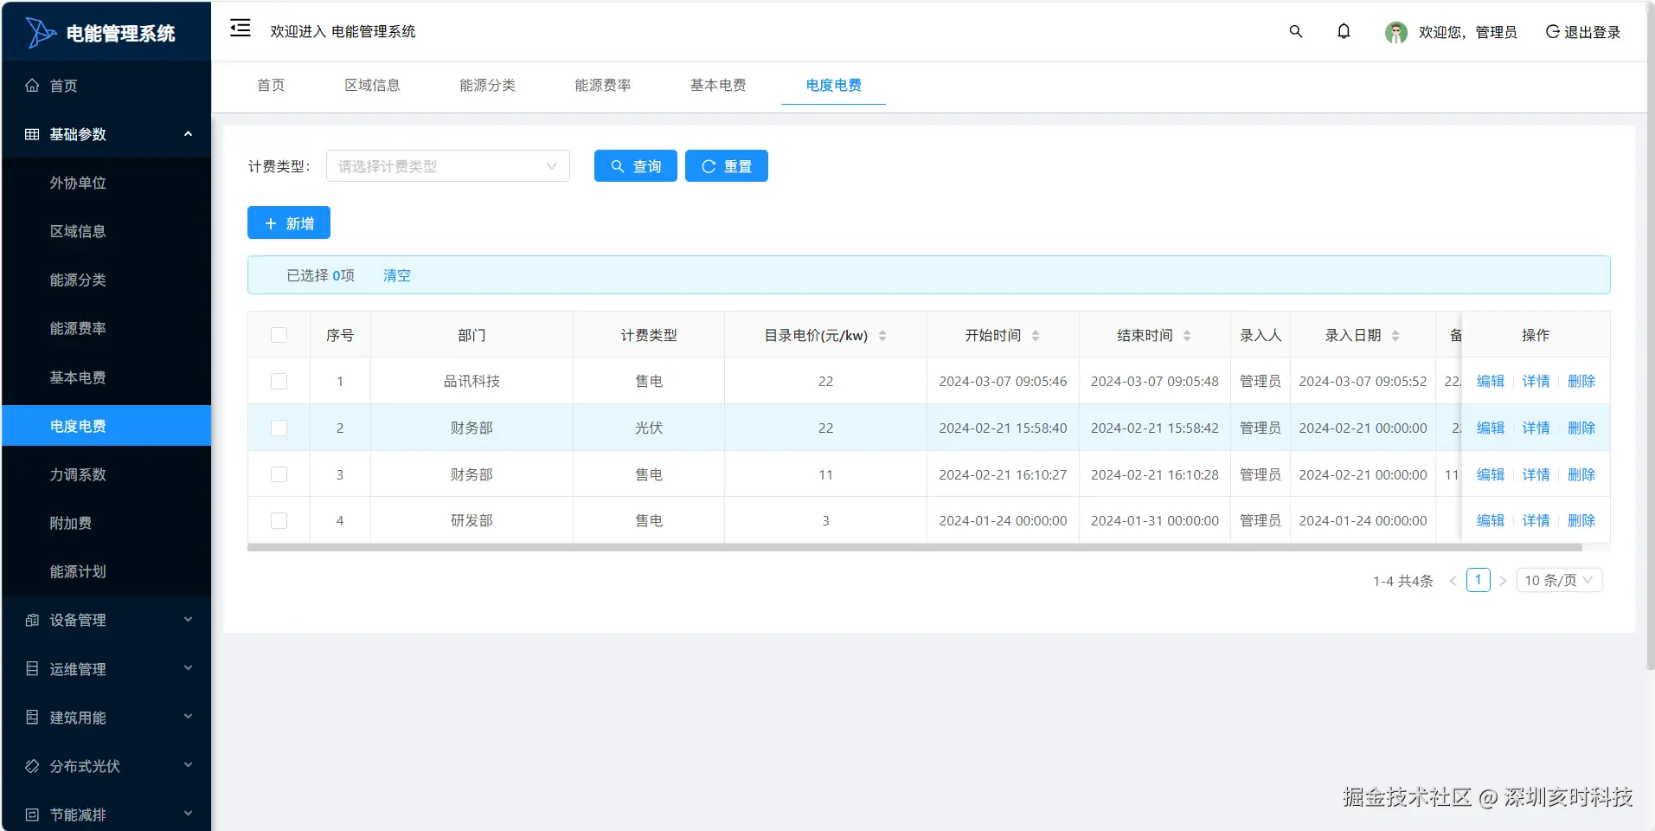Click the 清空 clear selection link
The height and width of the screenshot is (831, 1655).
pyautogui.click(x=397, y=275)
